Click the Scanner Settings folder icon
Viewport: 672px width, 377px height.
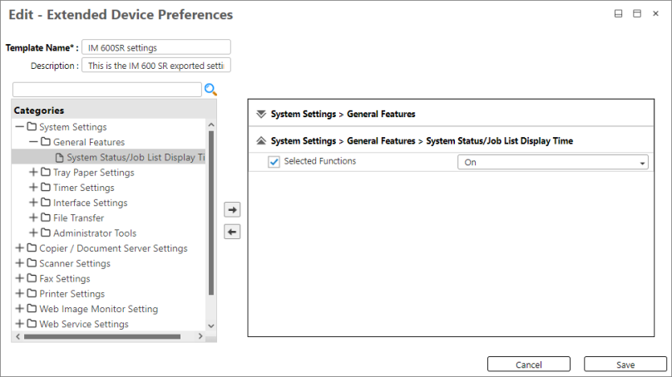click(32, 263)
